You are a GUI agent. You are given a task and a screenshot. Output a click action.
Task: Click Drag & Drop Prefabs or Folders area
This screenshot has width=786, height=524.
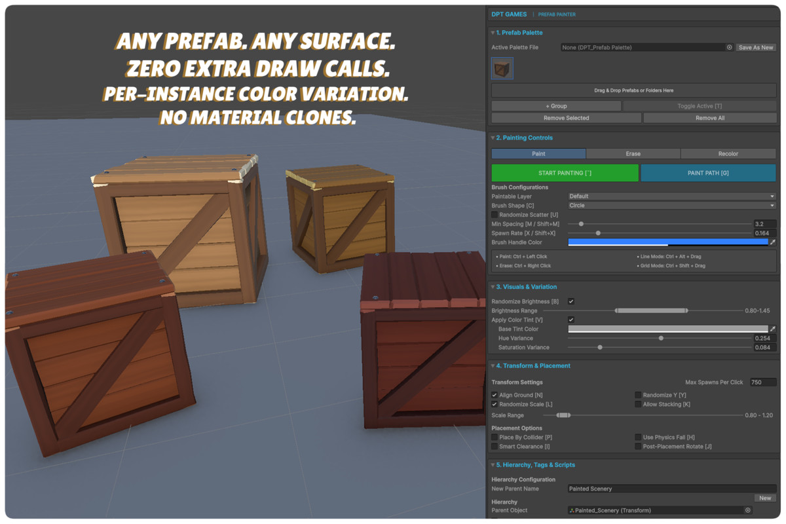click(634, 90)
